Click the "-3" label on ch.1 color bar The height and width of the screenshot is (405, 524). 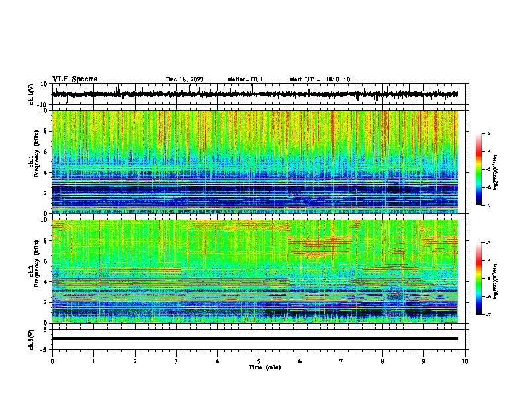(x=488, y=134)
